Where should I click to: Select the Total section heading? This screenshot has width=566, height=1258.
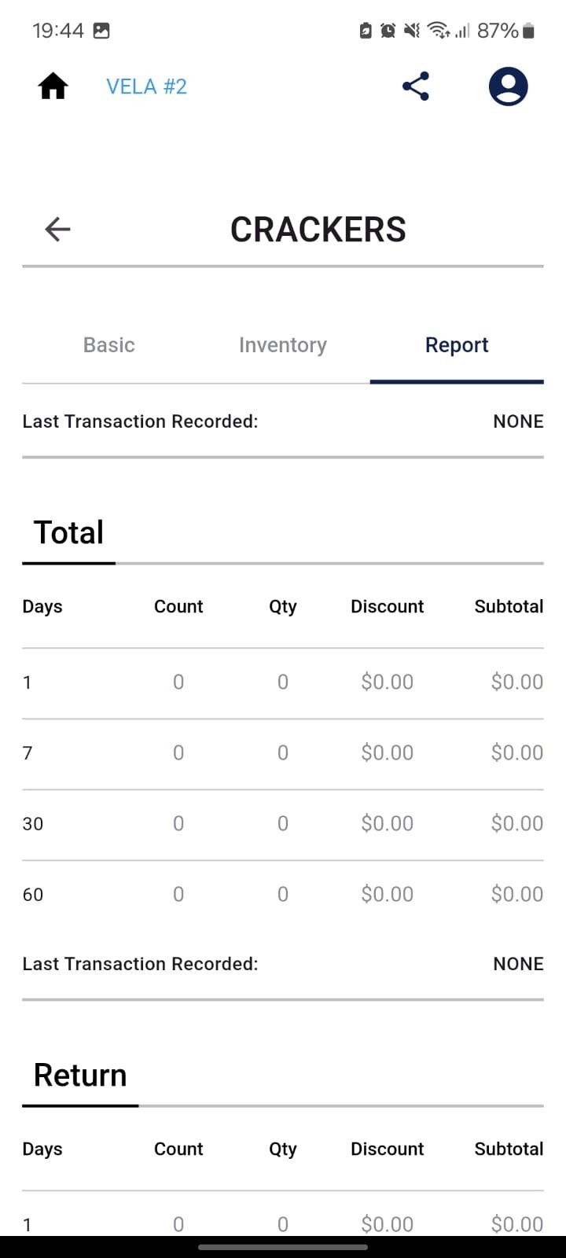(68, 532)
